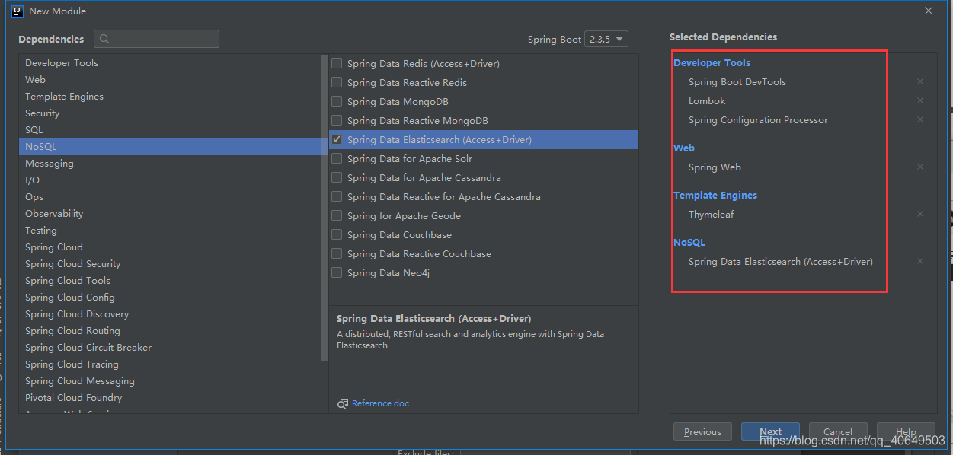Proceed with the Next button

tap(770, 431)
